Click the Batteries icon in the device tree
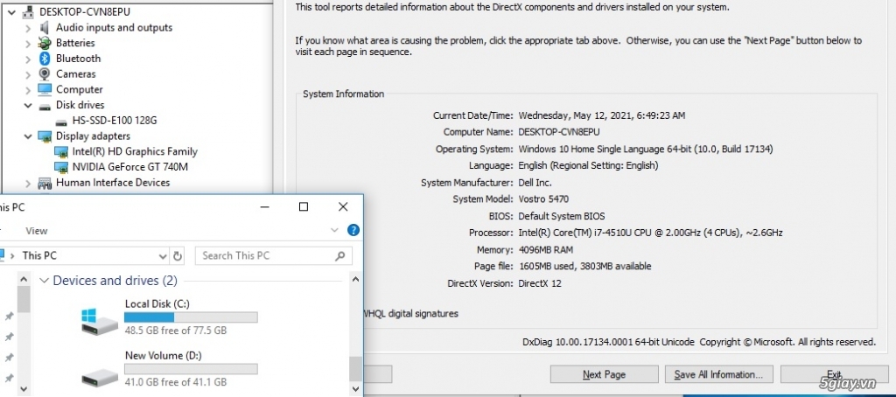Screen dimensions: 896x397 45,43
